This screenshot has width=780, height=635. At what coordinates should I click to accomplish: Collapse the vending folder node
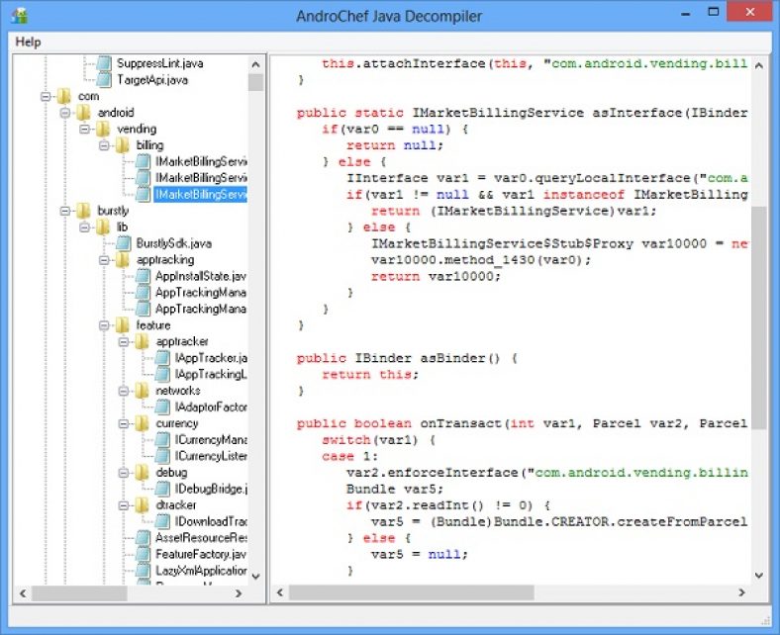84,129
